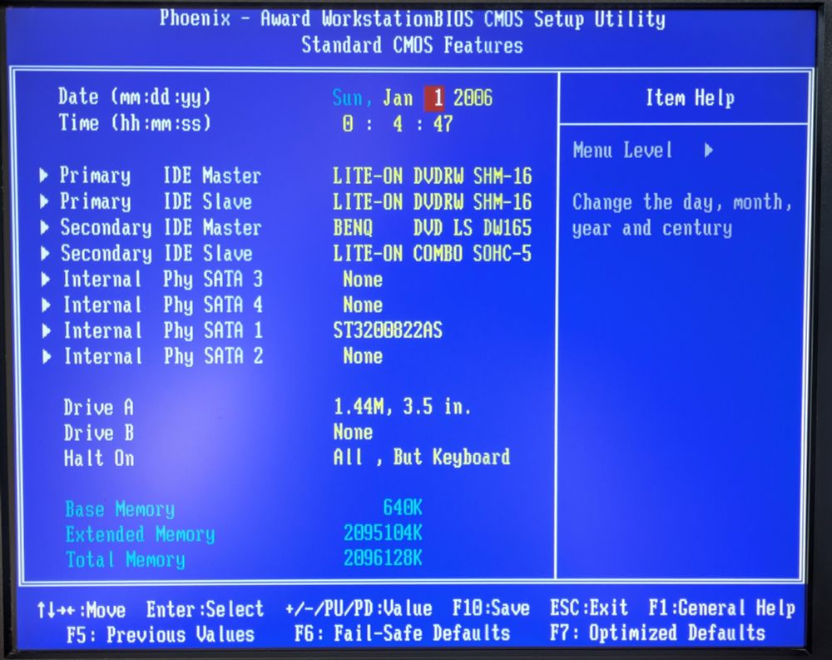Click the '640K' base memory value
The width and height of the screenshot is (832, 660).
403,508
